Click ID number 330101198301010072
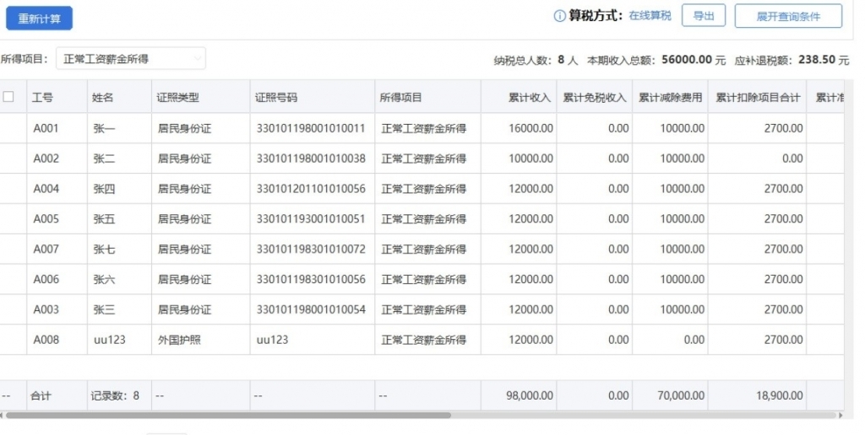Image resolution: width=865 pixels, height=435 pixels. [311, 249]
